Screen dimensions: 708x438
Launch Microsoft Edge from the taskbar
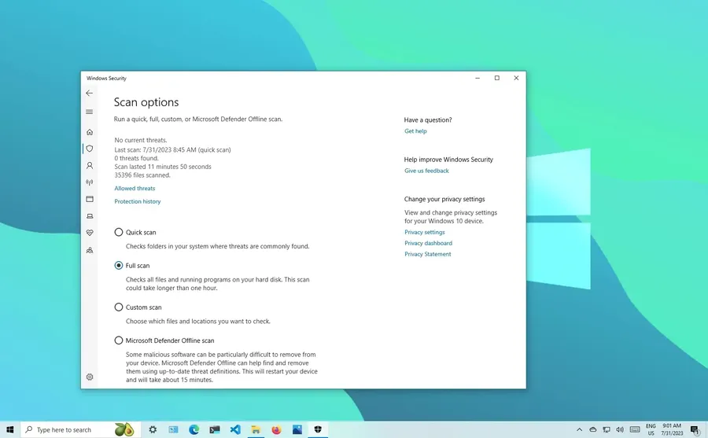(194, 429)
